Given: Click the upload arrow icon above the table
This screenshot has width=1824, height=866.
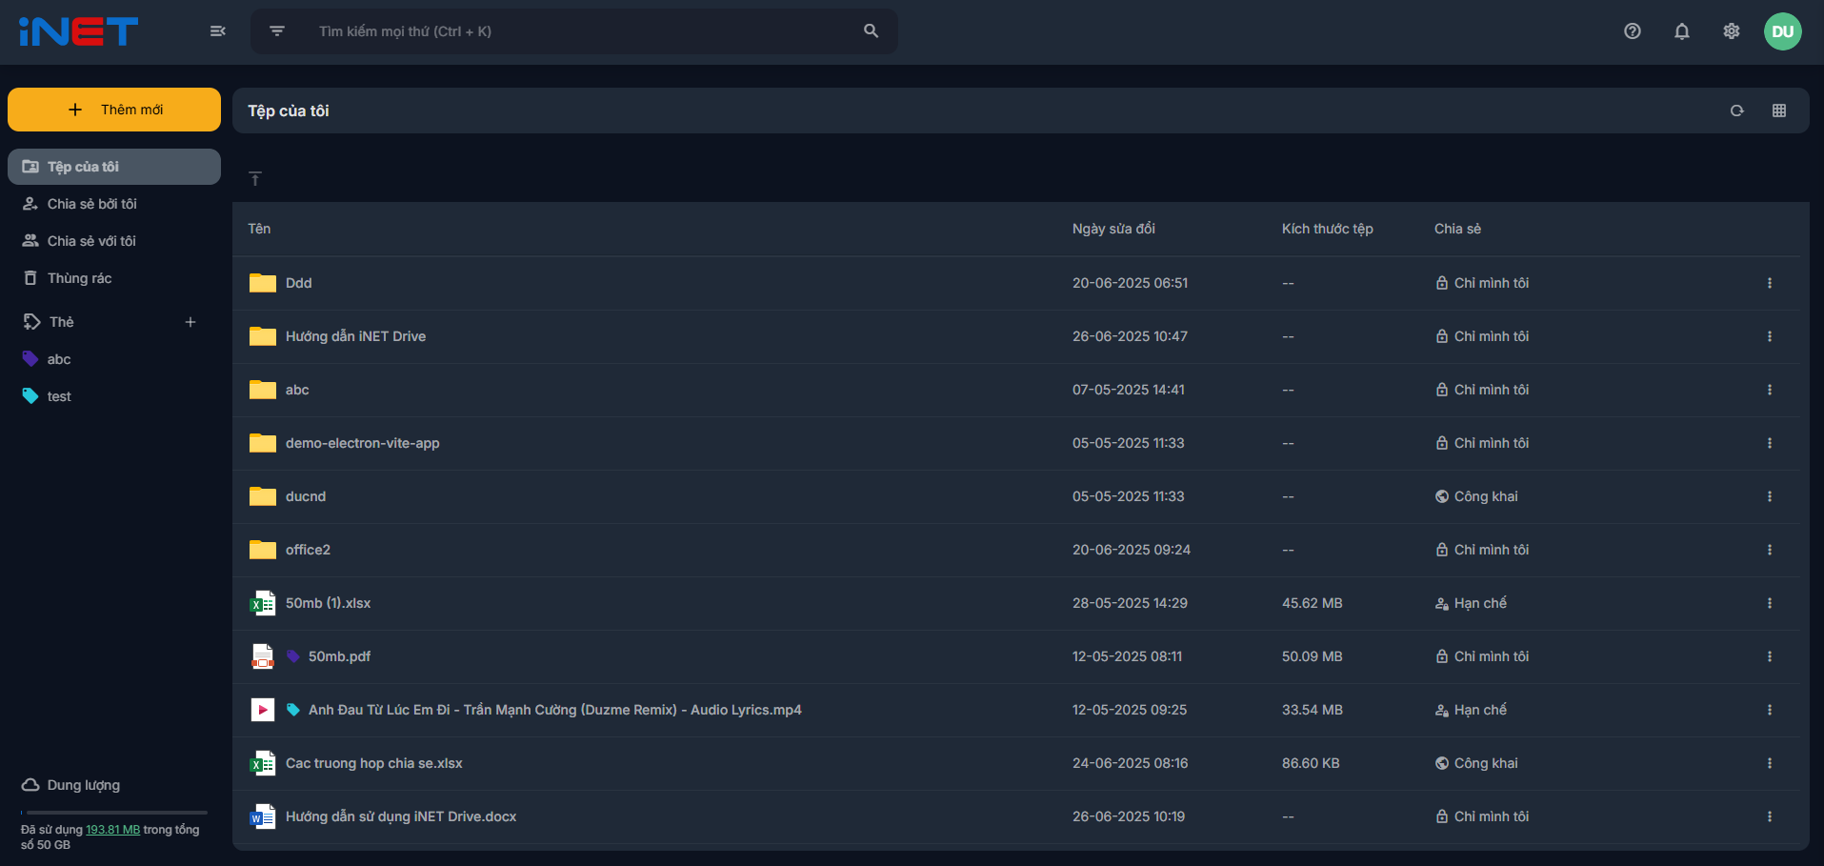Looking at the screenshot, I should click(255, 178).
